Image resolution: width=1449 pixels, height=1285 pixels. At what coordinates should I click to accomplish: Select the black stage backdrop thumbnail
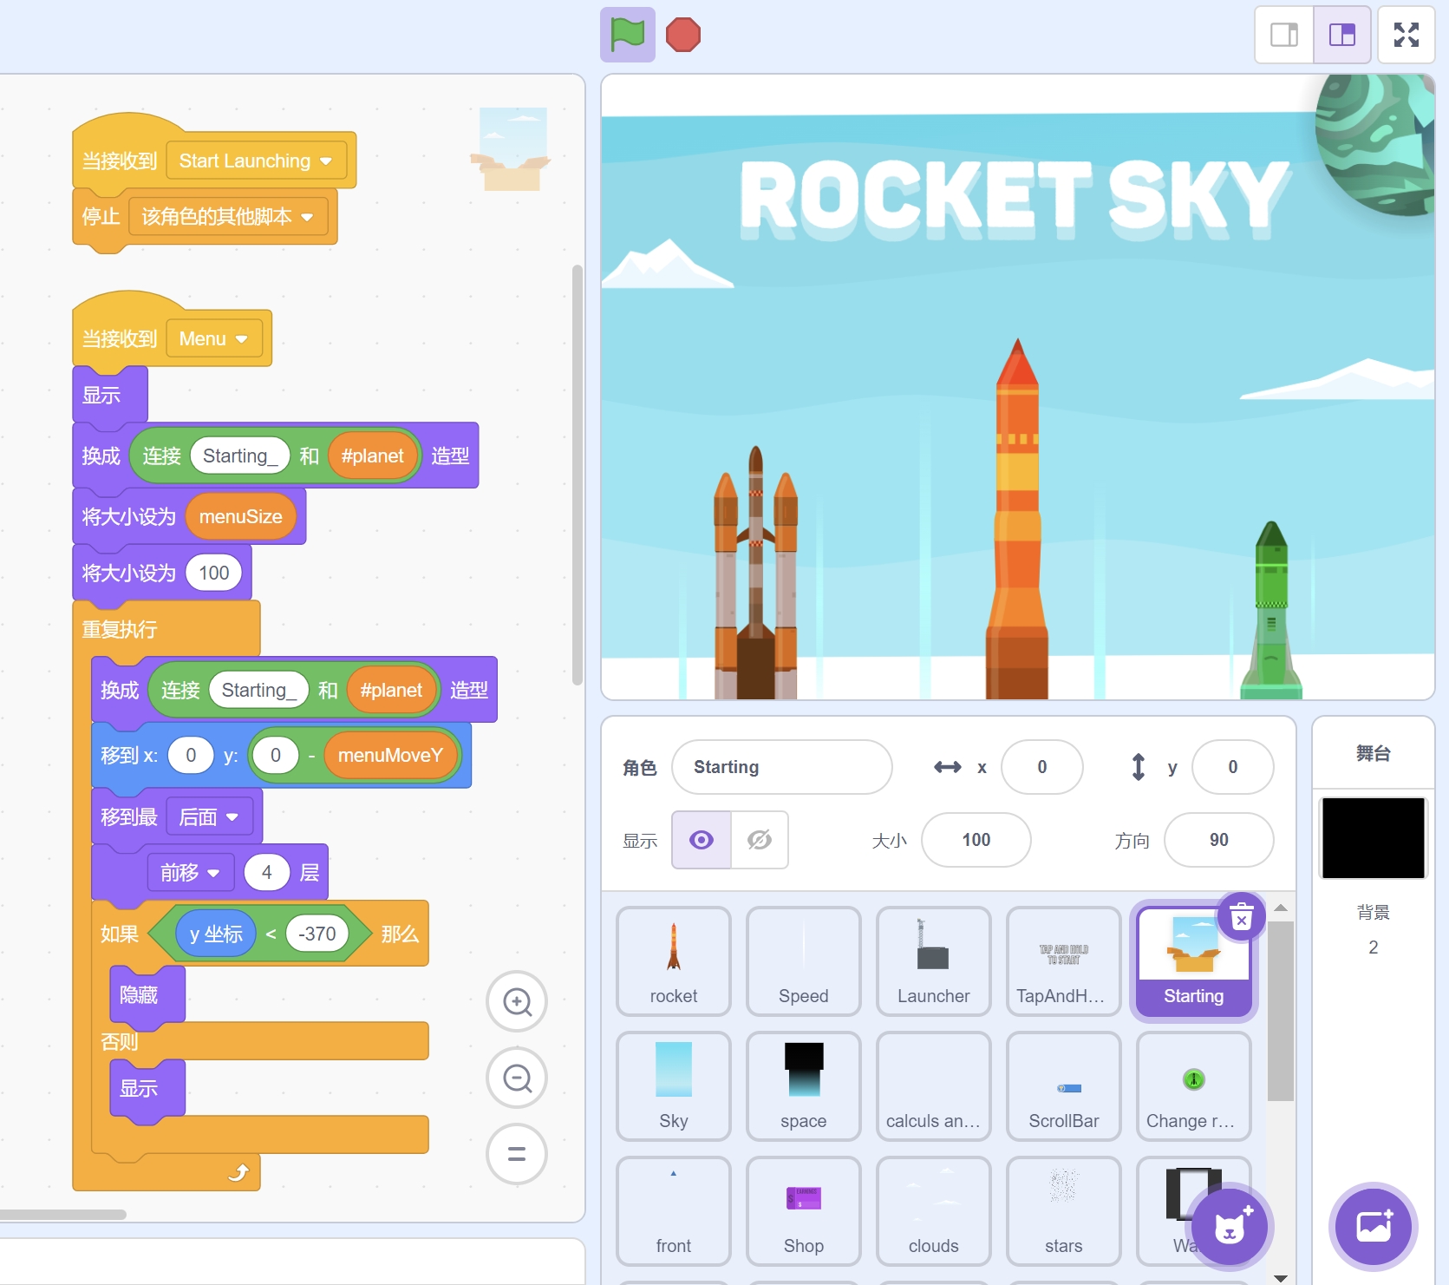pos(1373,838)
